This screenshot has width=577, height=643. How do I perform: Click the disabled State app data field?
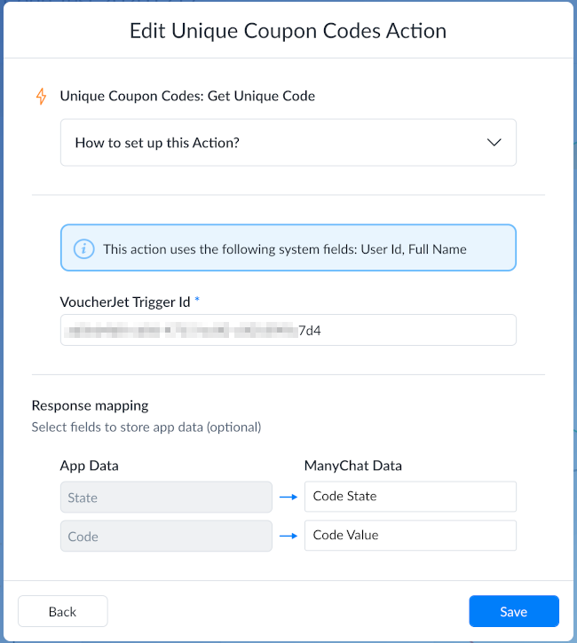[x=166, y=497]
